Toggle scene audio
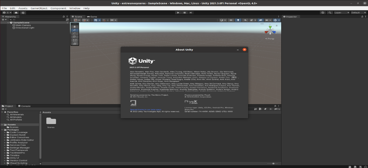Screen dimensions: 368x168 pos(245,20)
